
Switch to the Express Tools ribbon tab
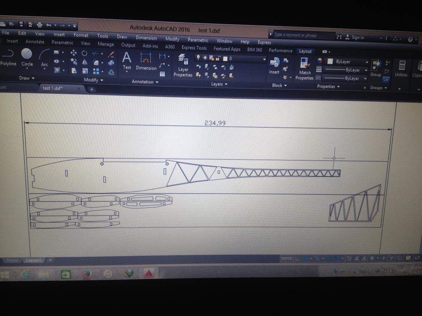(x=194, y=48)
